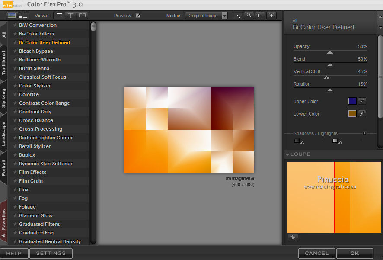Star the Duplex filter as favorite
Screen dimensions: 383x260
(x=15, y=155)
